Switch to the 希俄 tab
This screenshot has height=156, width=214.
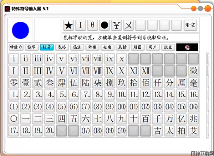92,47
